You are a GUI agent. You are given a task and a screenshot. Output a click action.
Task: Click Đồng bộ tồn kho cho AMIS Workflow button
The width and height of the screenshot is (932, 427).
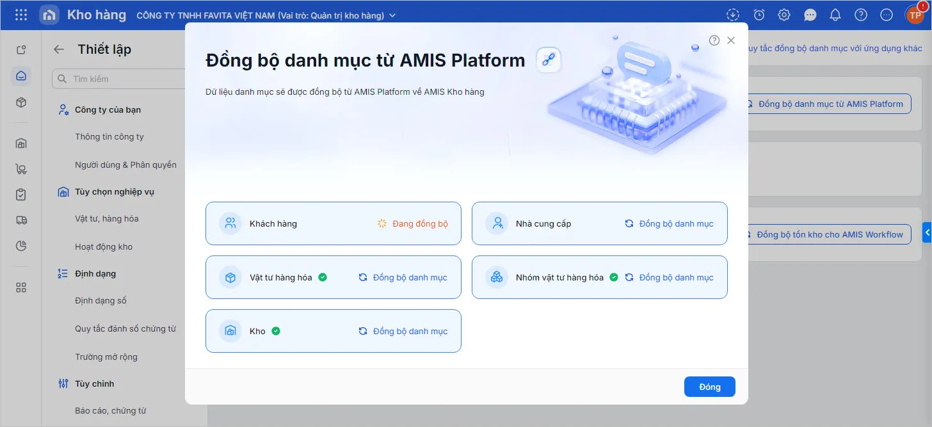pyautogui.click(x=830, y=234)
